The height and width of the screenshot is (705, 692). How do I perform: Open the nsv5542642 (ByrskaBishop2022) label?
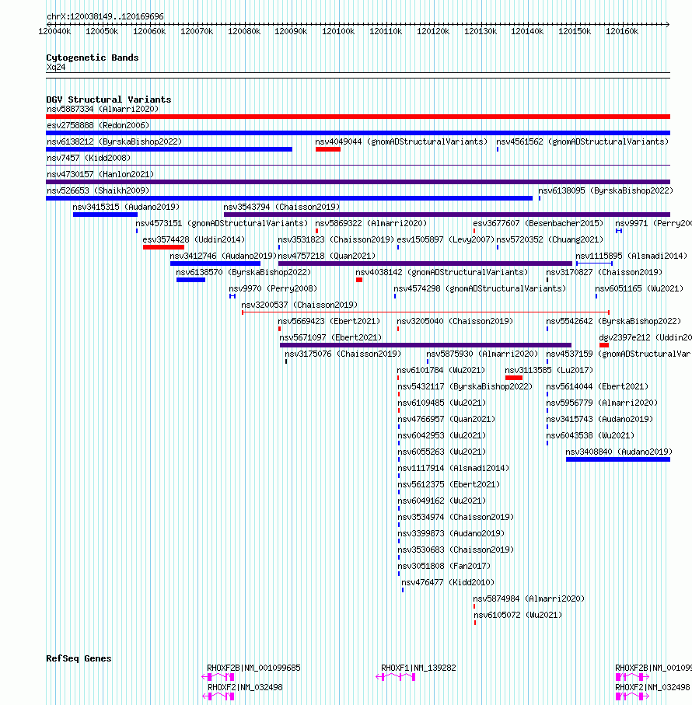(613, 322)
